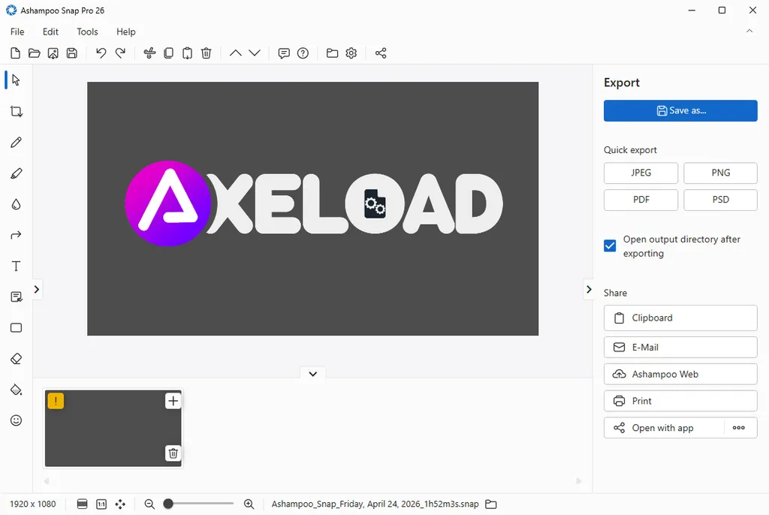Move object up with the up chevron
Image resolution: width=769 pixels, height=515 pixels.
coord(235,53)
